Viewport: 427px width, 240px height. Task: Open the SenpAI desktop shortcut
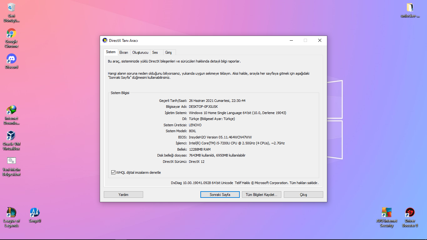click(x=35, y=215)
